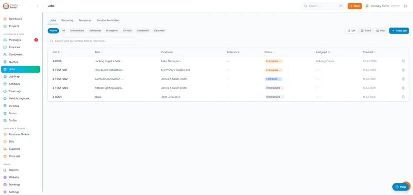Open the Bills sidebar icon
The image size is (413, 195).
[x=5, y=141]
